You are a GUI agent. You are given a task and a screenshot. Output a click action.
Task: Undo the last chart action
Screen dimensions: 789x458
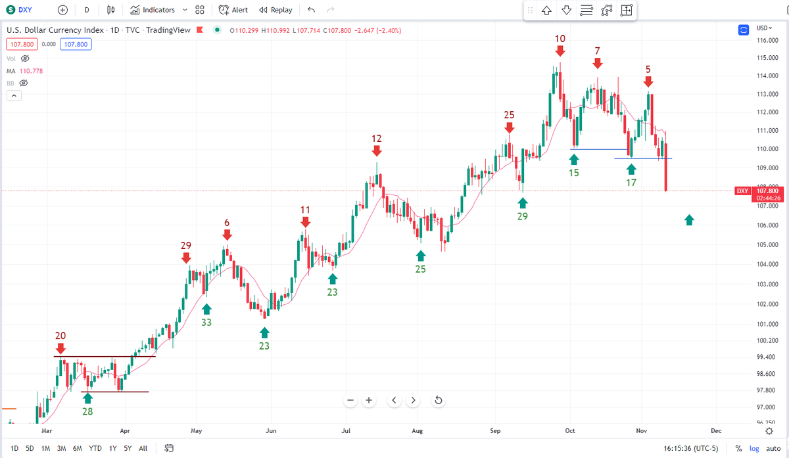[x=311, y=10]
